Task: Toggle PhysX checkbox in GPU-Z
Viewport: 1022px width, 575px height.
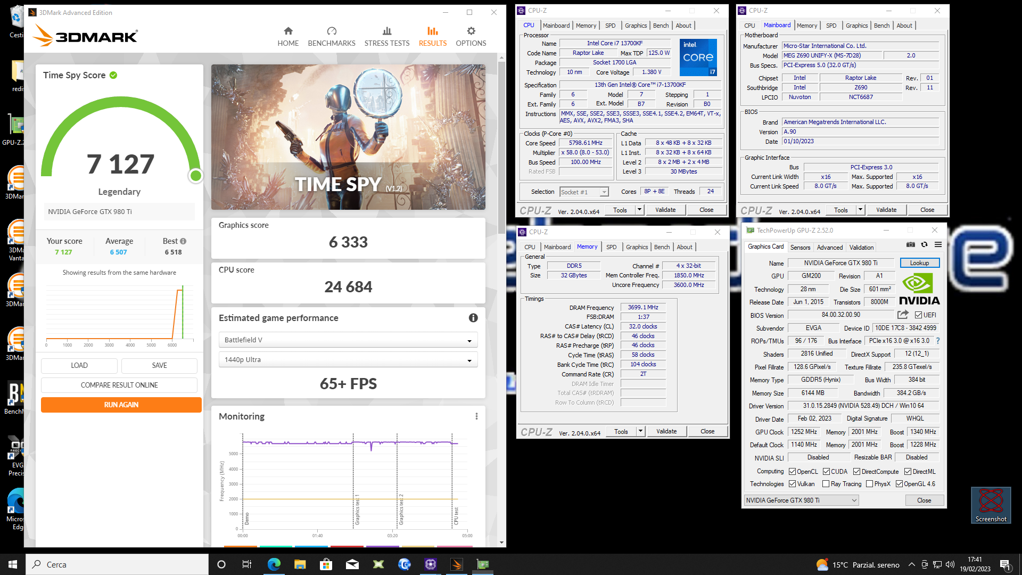Action: (869, 484)
